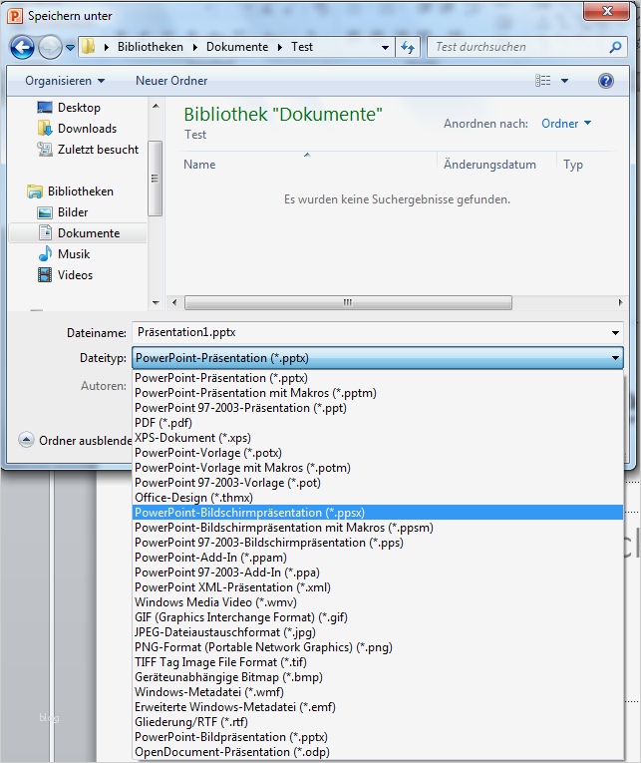Click Ordner ausblenden toggle arrow

(26, 440)
